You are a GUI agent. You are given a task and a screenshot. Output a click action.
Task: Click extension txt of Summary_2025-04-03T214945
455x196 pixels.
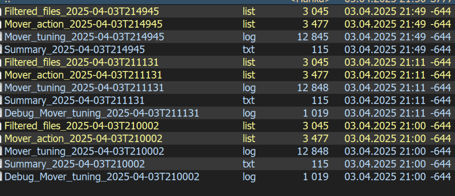pyautogui.click(x=248, y=50)
